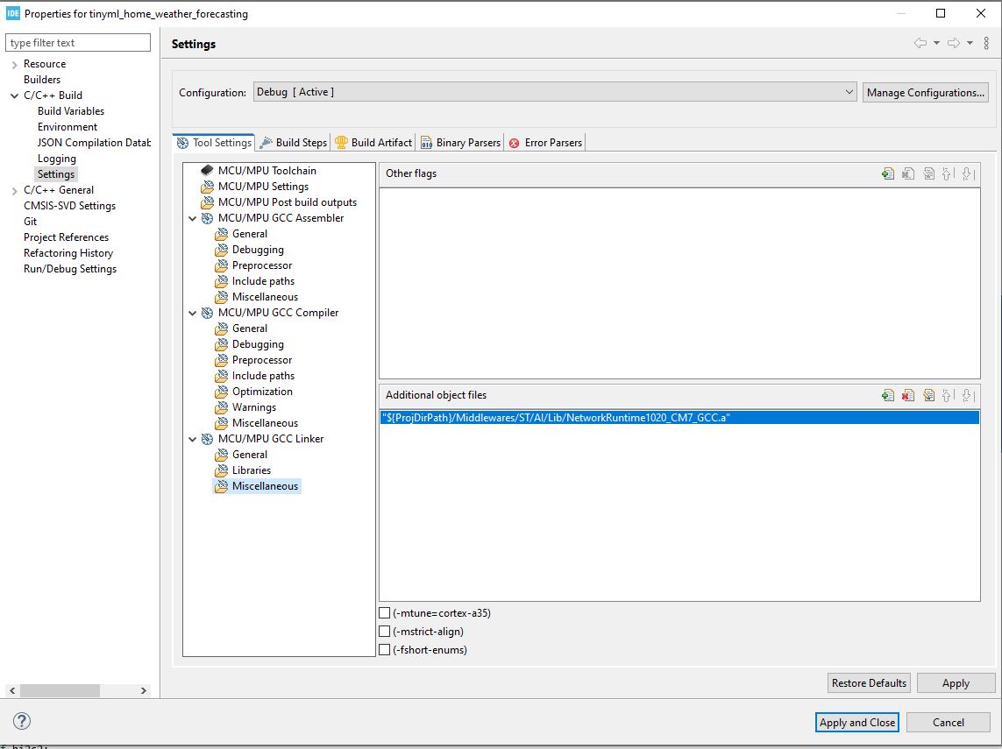Check the -fshort-enums option
This screenshot has height=749, width=1002.
point(385,650)
